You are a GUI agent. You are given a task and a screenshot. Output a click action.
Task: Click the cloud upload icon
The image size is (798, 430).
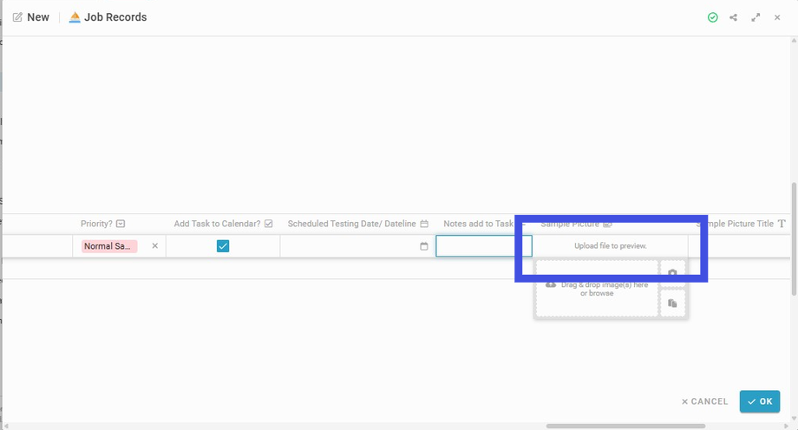click(551, 284)
